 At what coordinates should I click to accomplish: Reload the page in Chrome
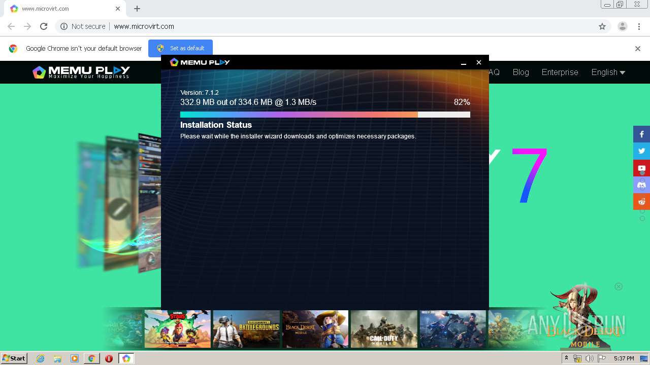click(44, 26)
